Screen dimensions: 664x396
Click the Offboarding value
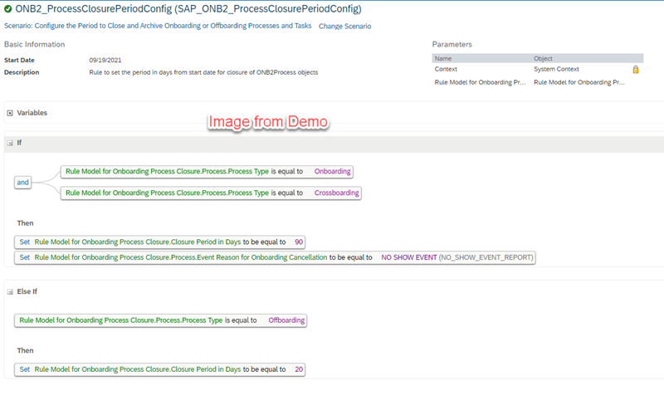(286, 320)
